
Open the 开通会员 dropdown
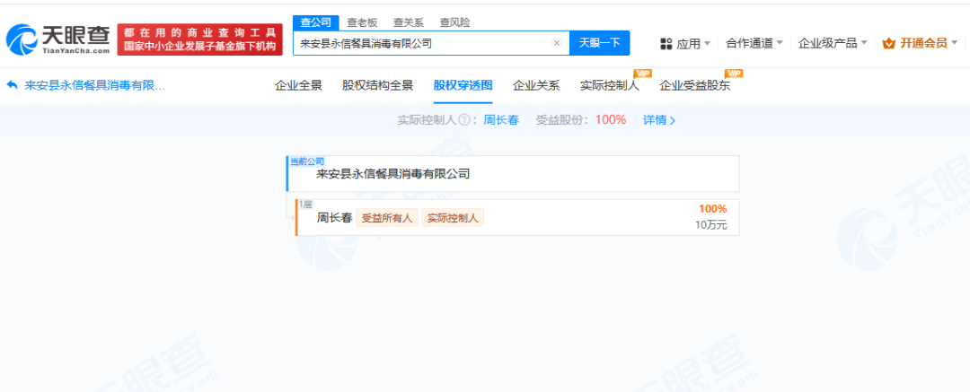(x=920, y=43)
